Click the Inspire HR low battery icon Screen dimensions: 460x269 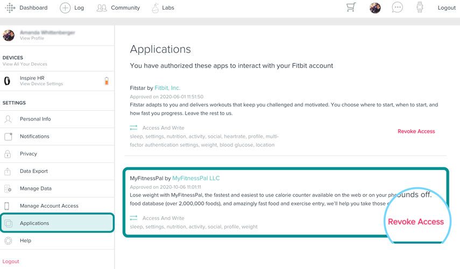(x=106, y=81)
